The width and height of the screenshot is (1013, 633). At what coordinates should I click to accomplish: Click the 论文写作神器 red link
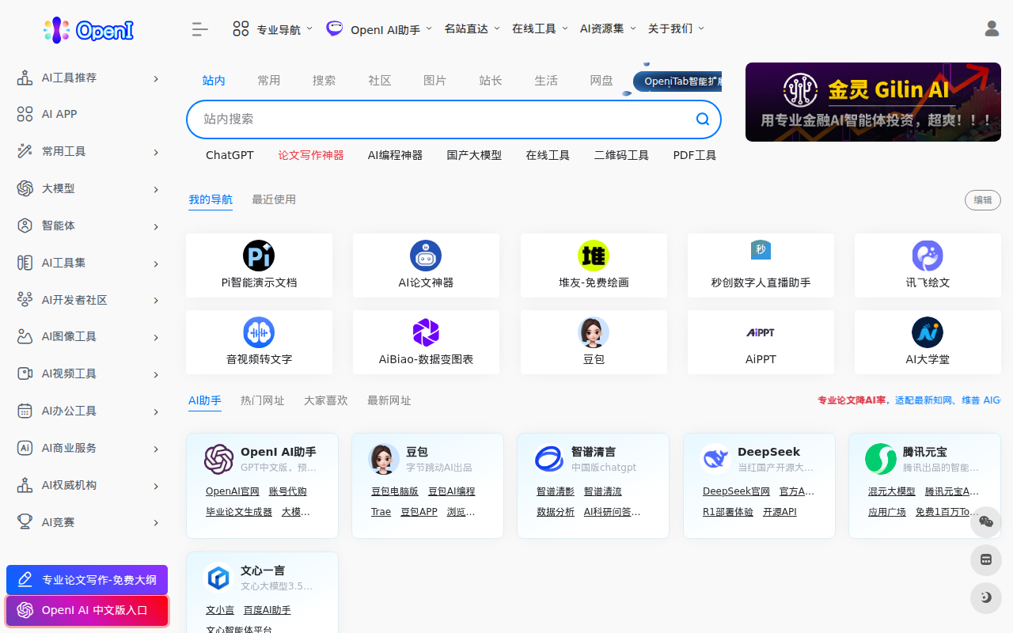coord(311,155)
